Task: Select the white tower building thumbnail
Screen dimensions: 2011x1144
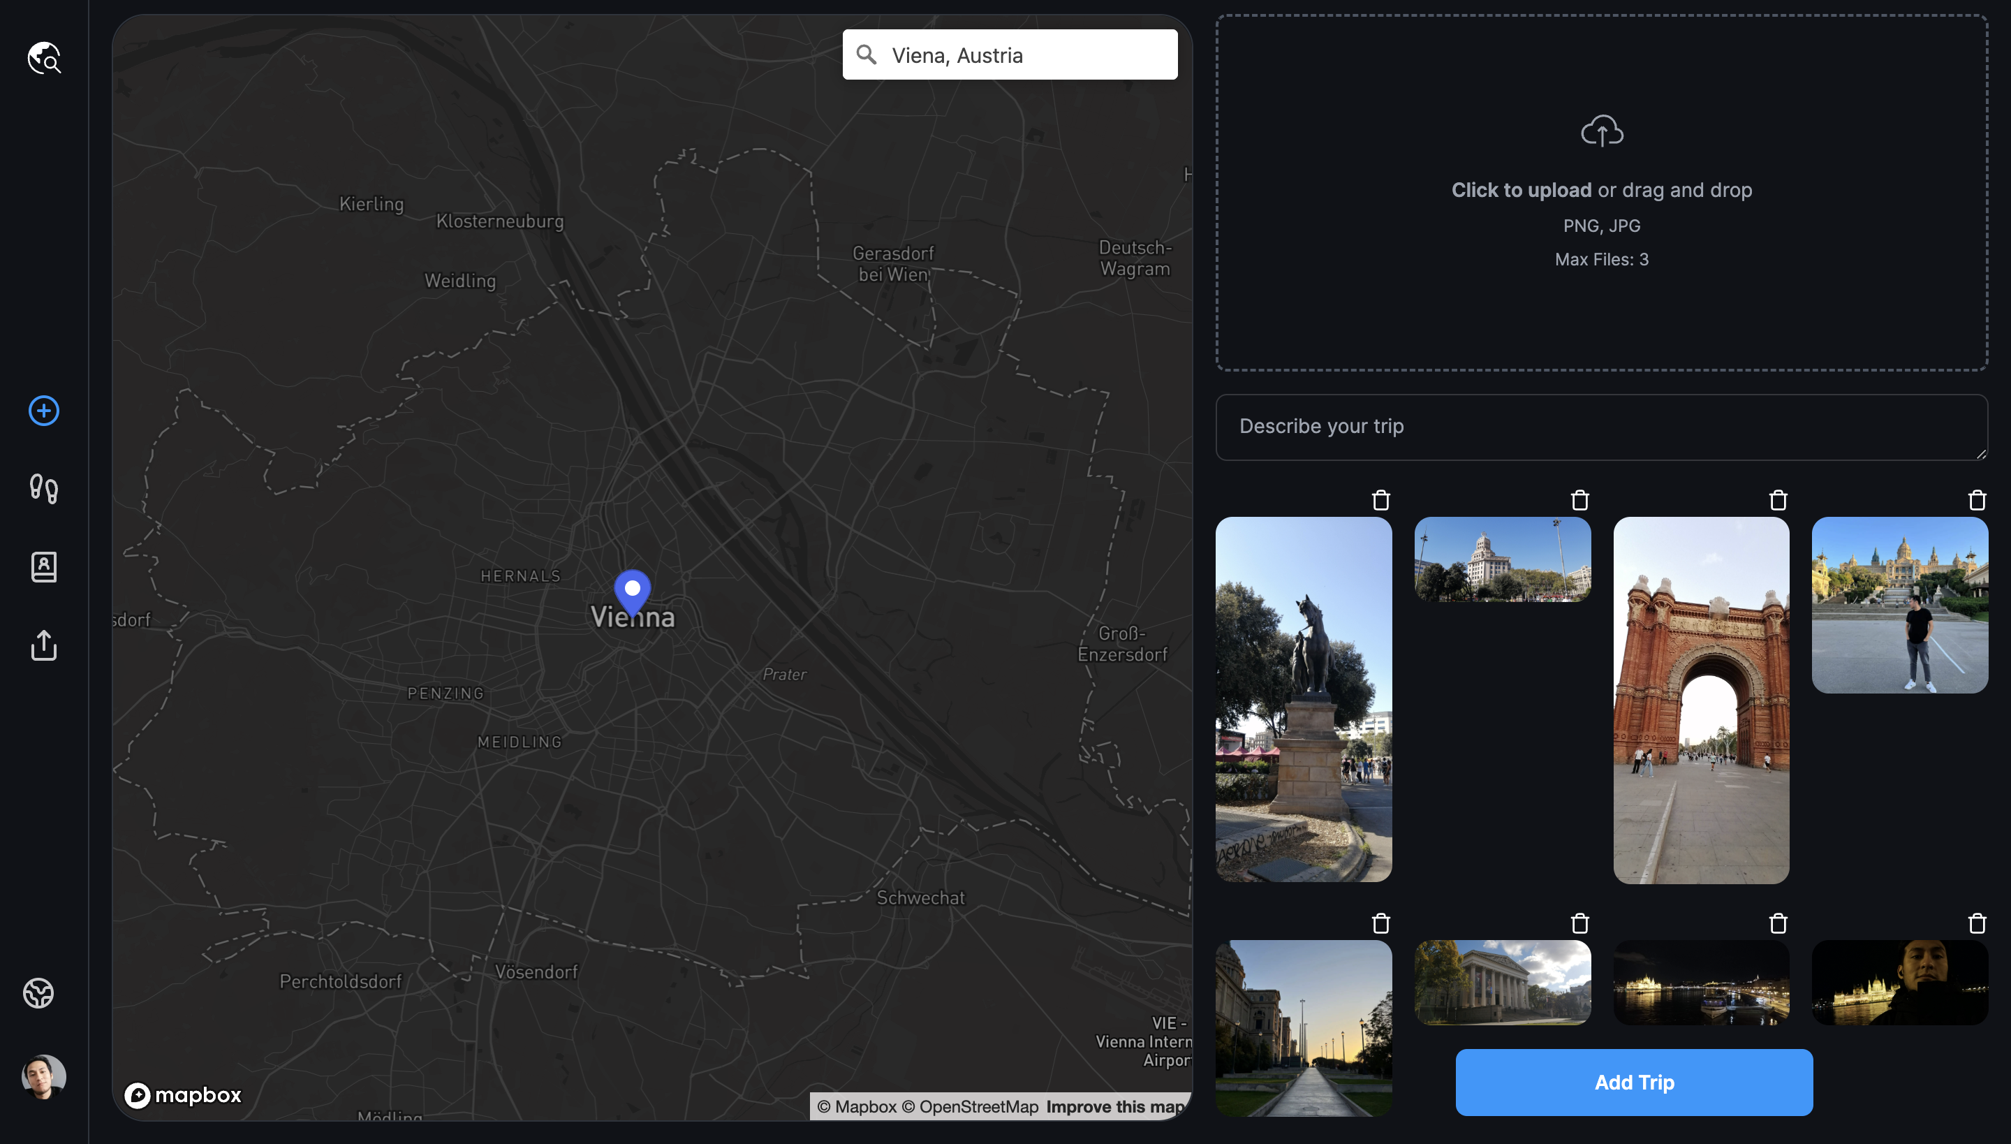Action: click(x=1503, y=559)
